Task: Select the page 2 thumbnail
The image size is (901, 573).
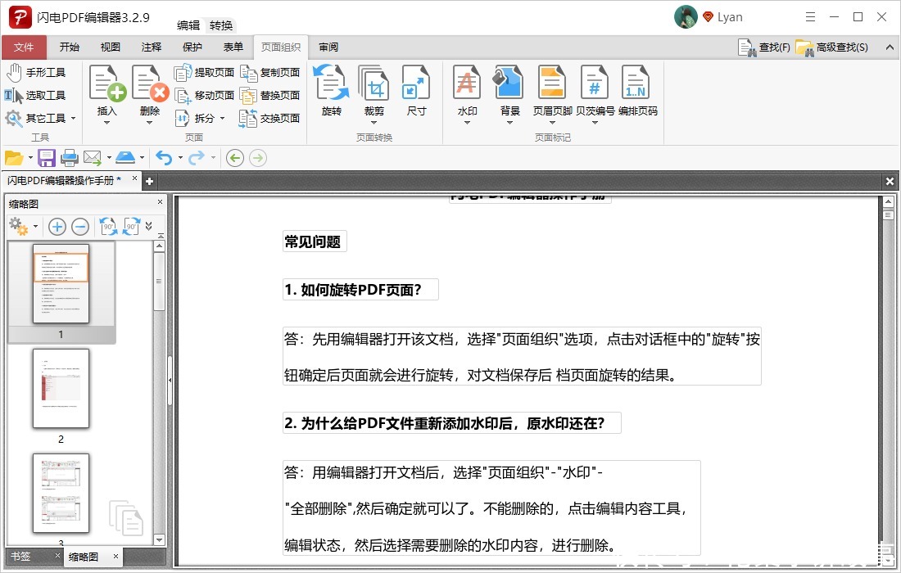Action: (x=61, y=390)
